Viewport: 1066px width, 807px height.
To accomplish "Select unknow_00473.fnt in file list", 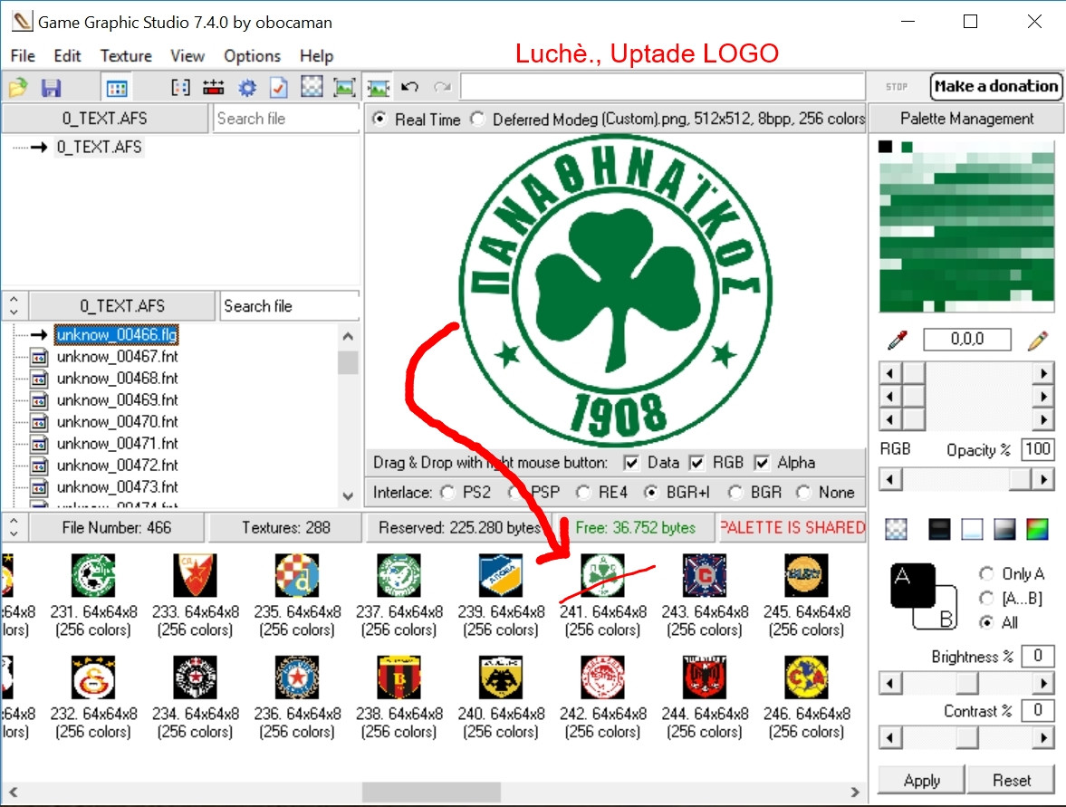I will (117, 486).
